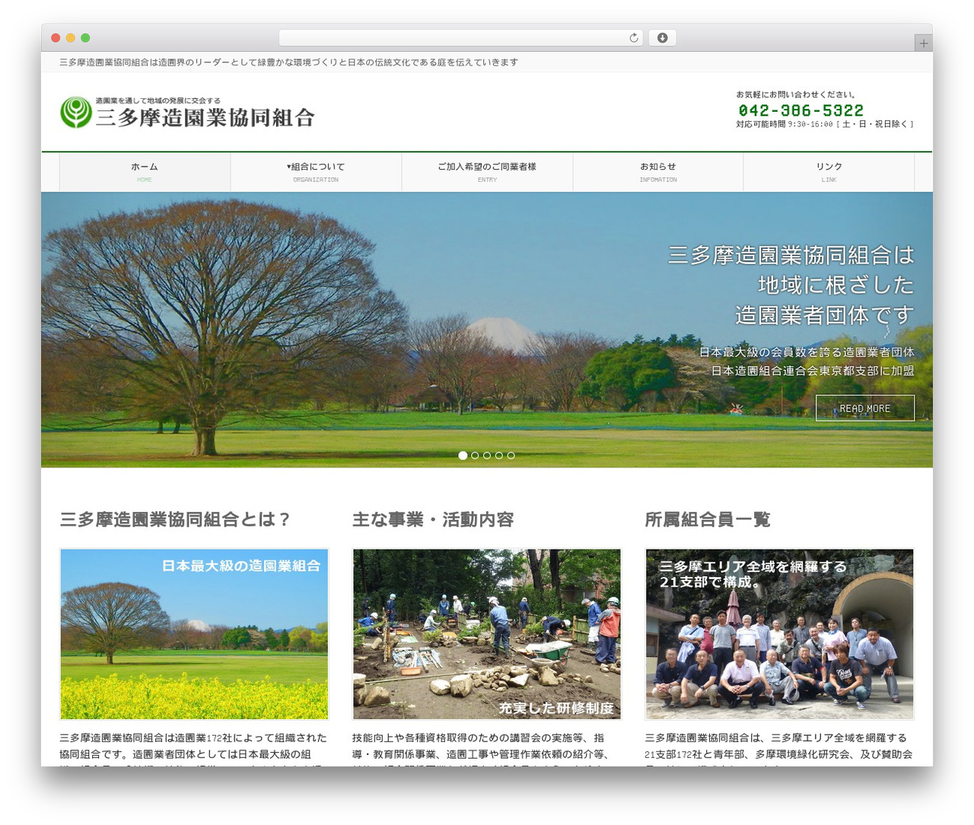Click the heading 主な事業・活動内容
This screenshot has width=974, height=825.
pyautogui.click(x=433, y=520)
